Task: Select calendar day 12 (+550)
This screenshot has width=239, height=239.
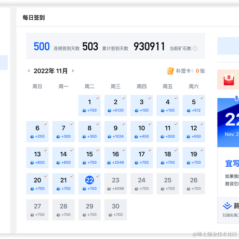Action: coord(194,131)
